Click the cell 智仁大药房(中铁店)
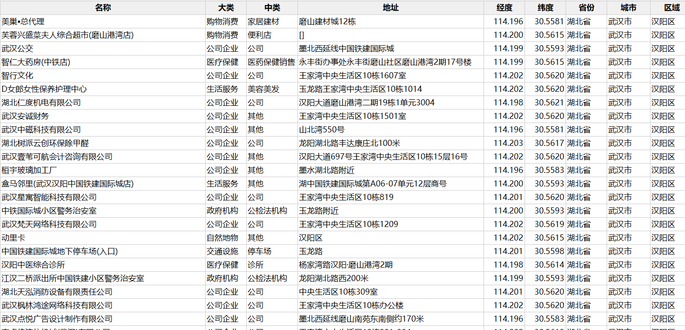Image resolution: width=685 pixels, height=330 pixels. coord(103,62)
